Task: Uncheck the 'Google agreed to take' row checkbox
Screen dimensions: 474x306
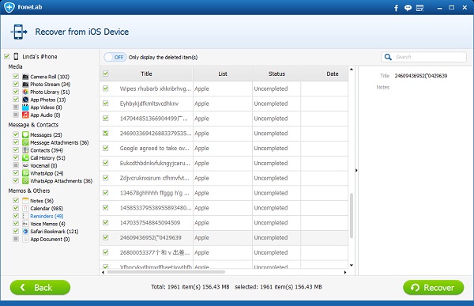Action: pyautogui.click(x=106, y=148)
